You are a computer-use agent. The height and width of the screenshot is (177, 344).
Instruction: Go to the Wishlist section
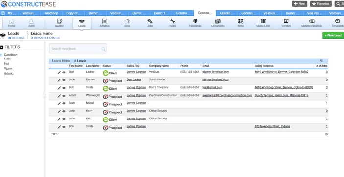tap(59, 23)
